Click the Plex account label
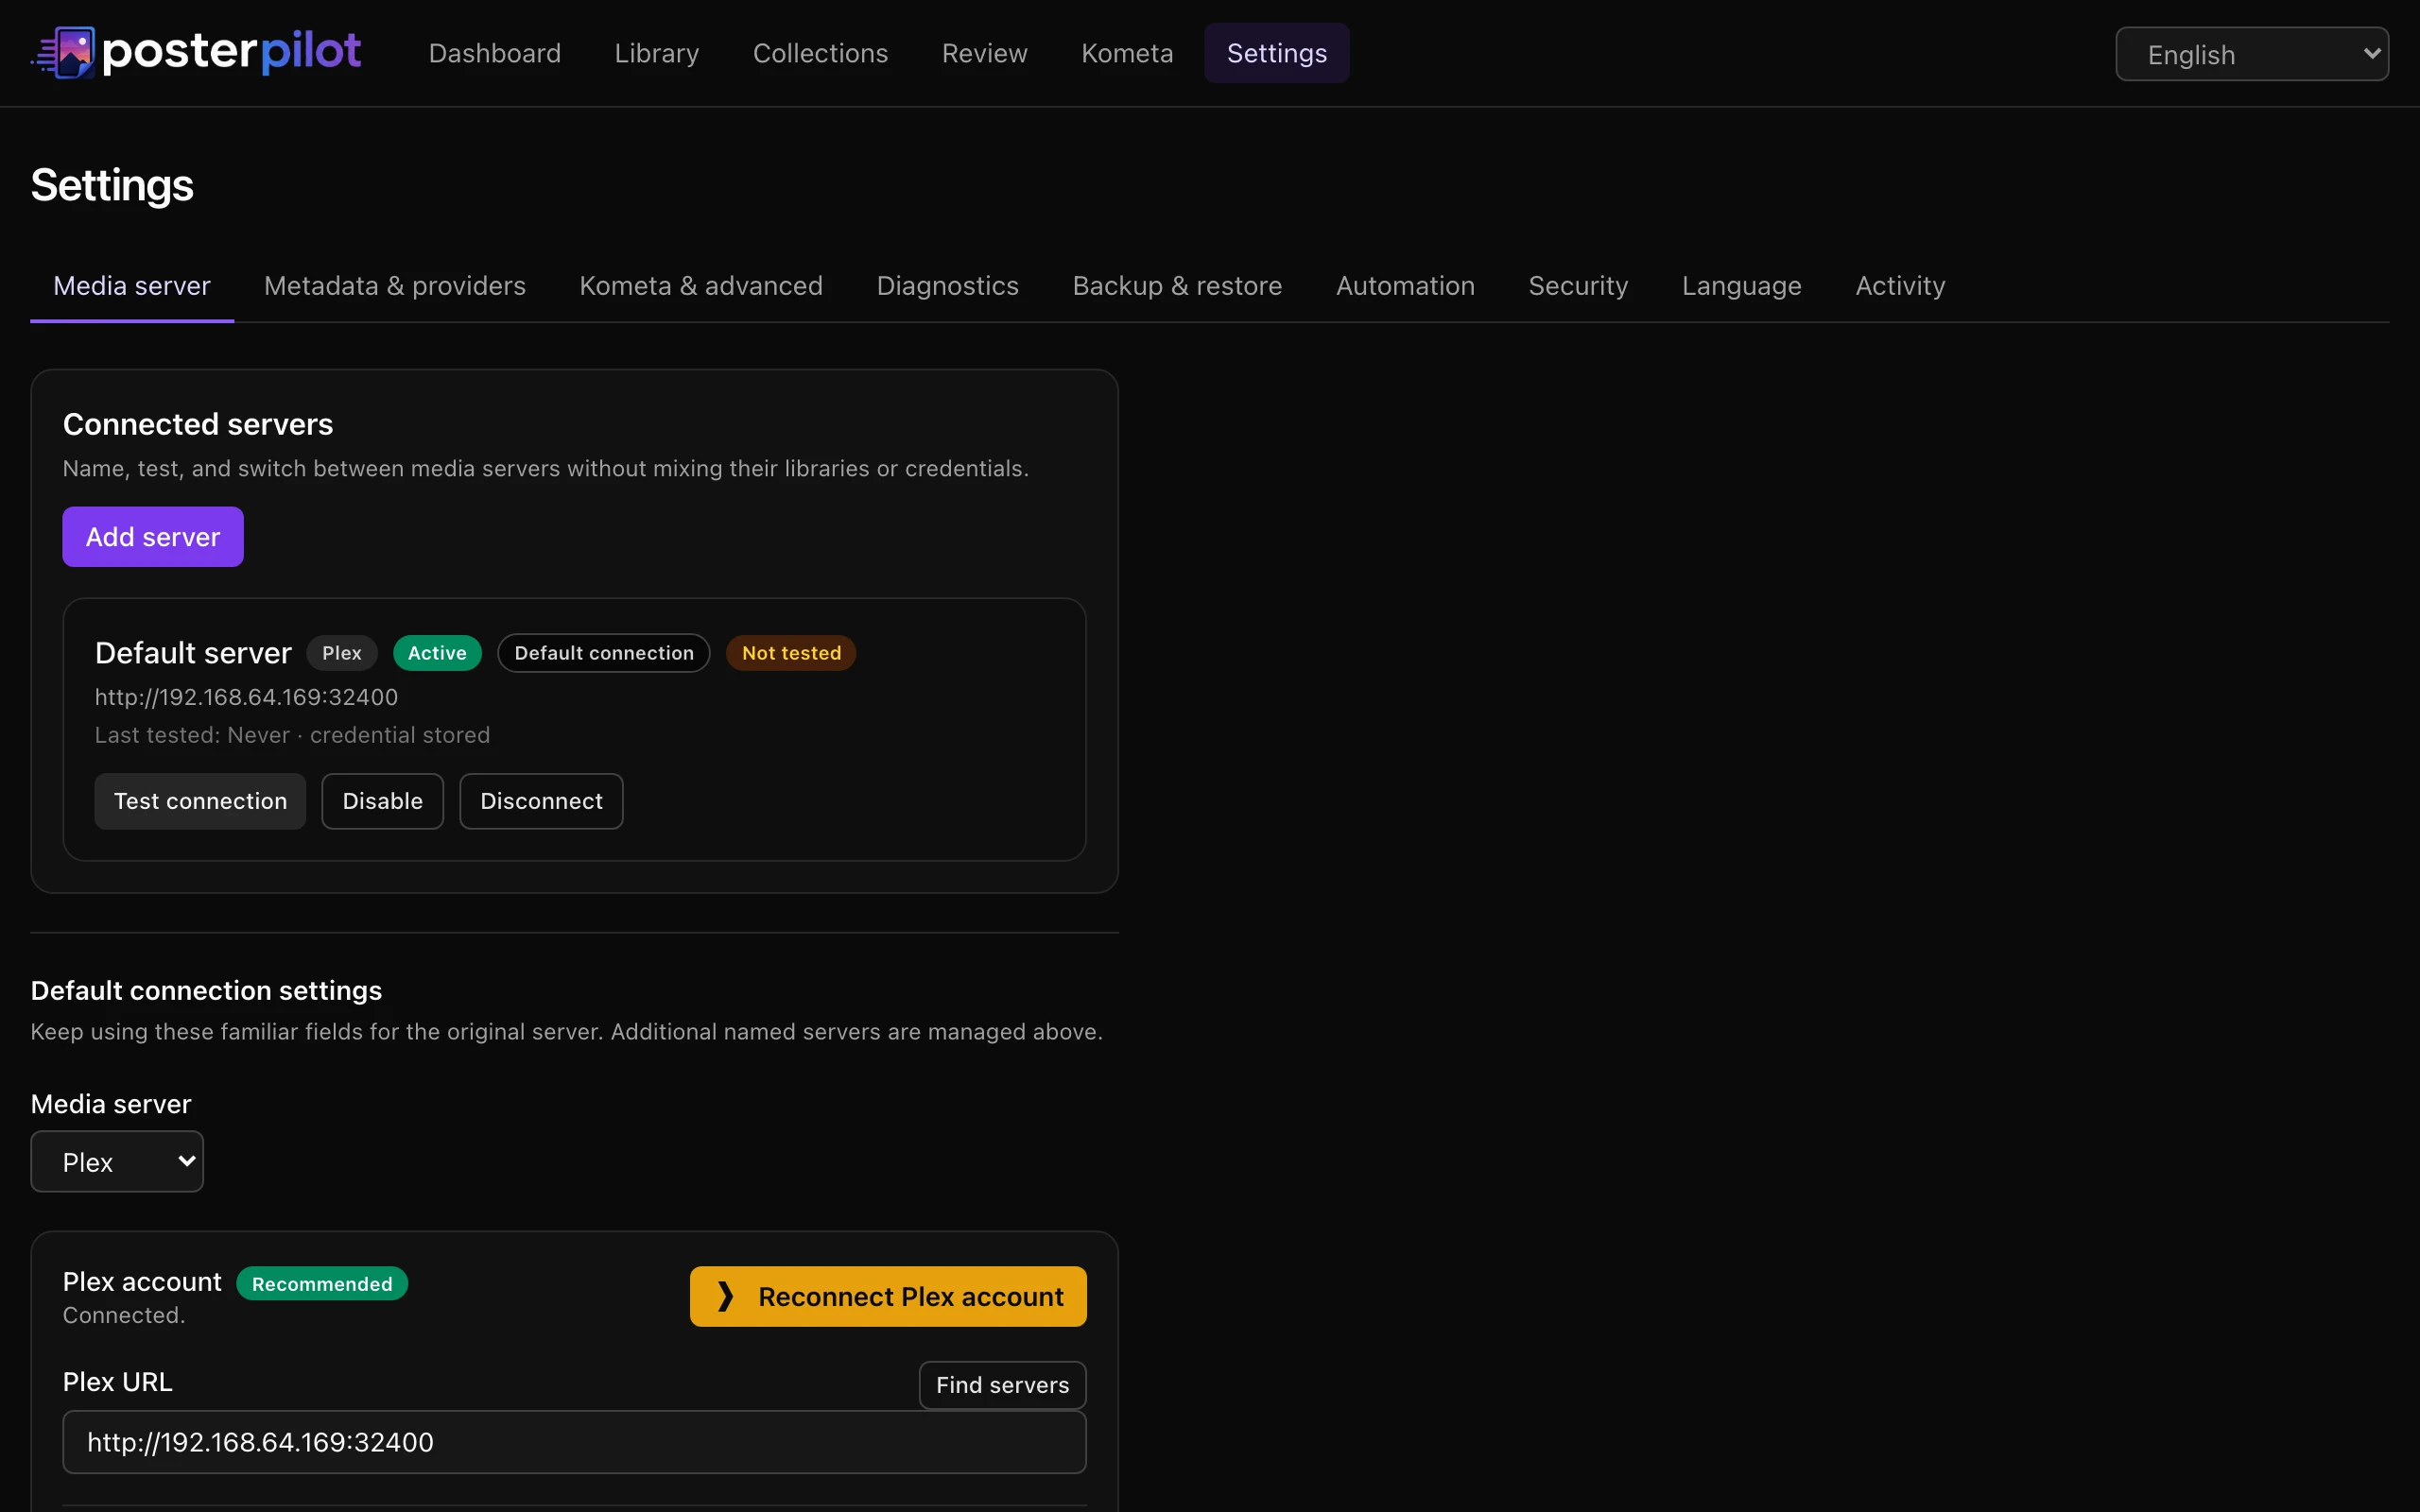 [142, 1282]
